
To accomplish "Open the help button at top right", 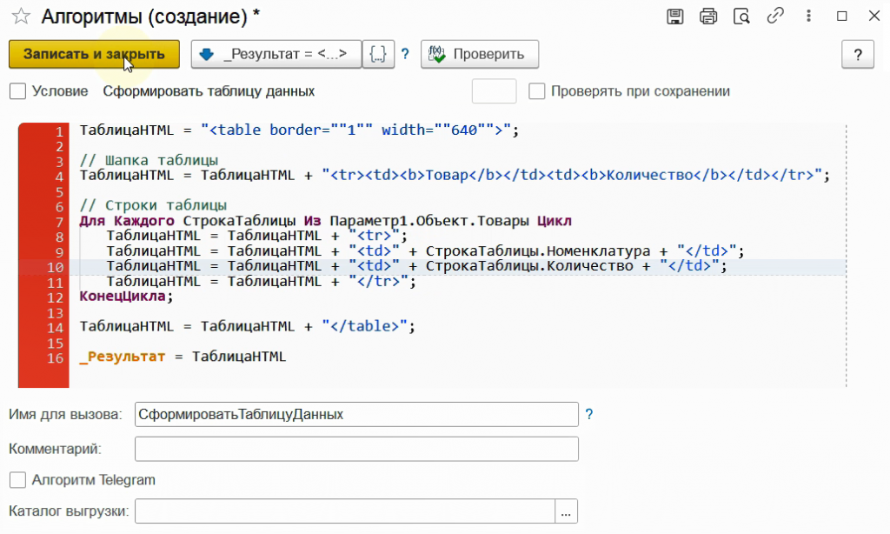I will (x=858, y=54).
